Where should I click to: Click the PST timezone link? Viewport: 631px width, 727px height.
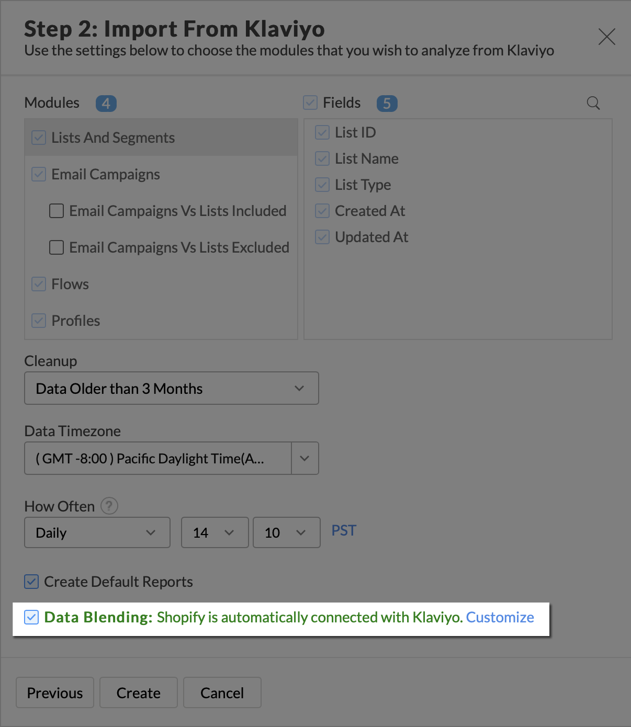point(344,530)
